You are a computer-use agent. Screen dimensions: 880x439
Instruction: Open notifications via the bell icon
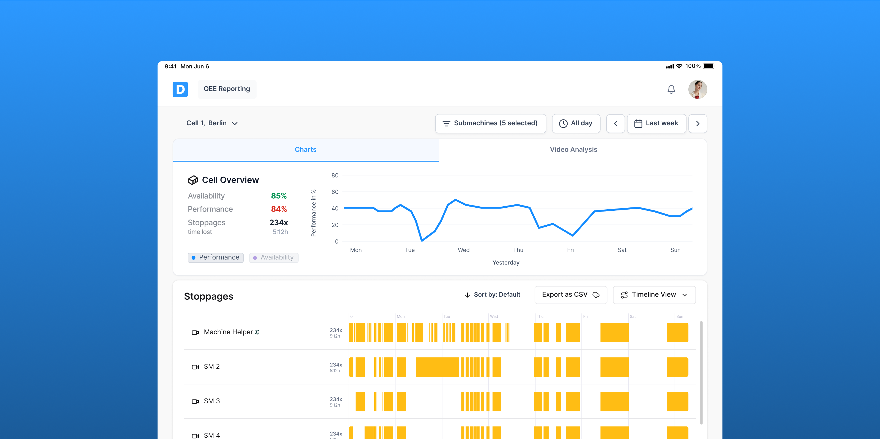click(671, 89)
